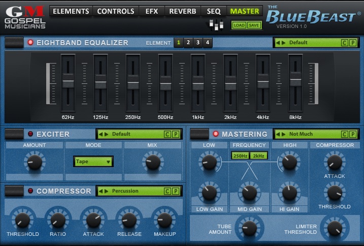Click dark button beside Equalizer title

pyautogui.click(x=14, y=43)
